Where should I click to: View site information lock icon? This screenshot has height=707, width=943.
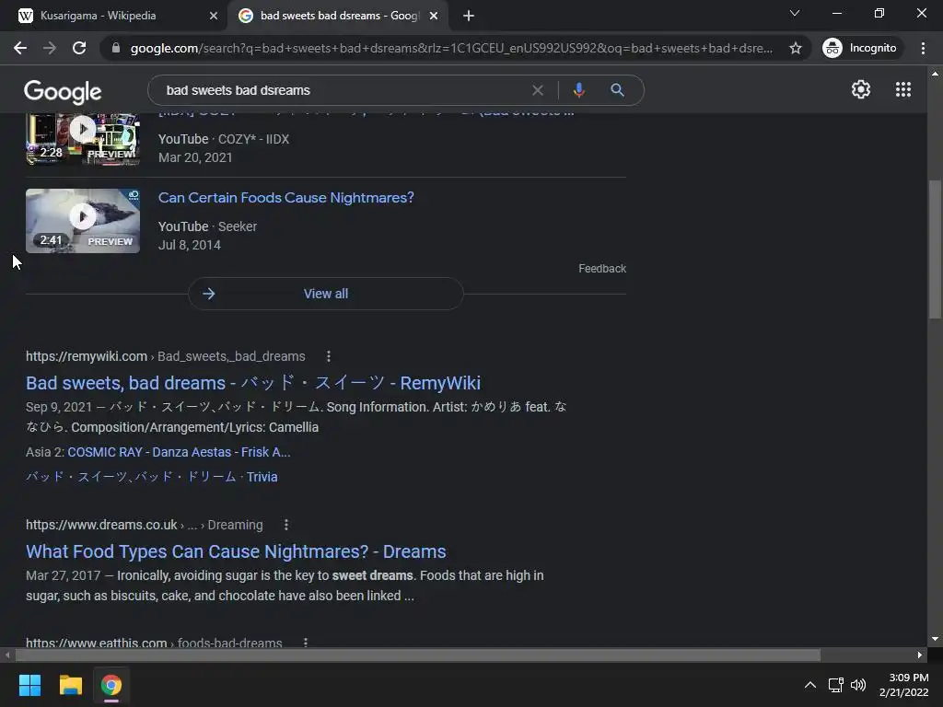pyautogui.click(x=115, y=48)
